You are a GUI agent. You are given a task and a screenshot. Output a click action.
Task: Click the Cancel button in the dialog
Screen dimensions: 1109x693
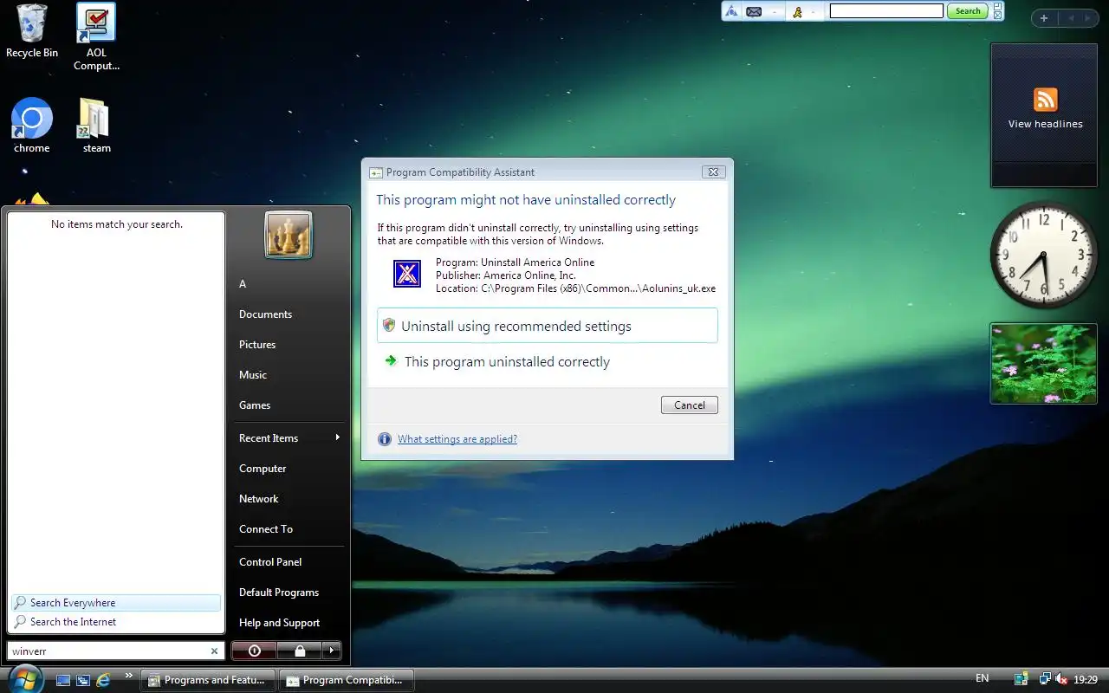[690, 405]
